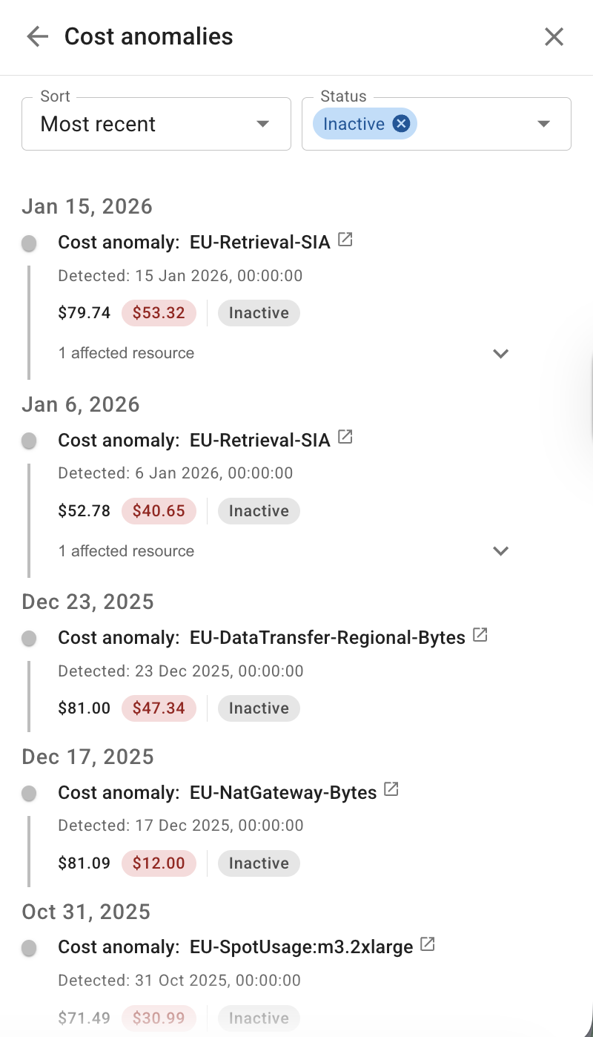
Task: Open the Status filter dropdown arrow
Action: 543,124
